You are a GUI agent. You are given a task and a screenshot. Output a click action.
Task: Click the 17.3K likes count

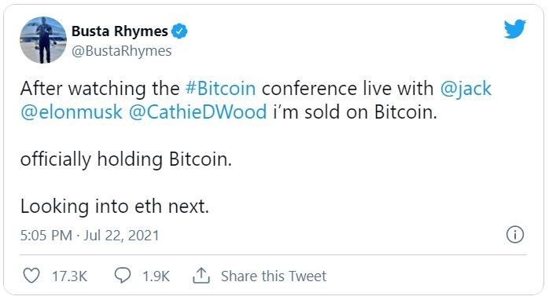point(69,276)
